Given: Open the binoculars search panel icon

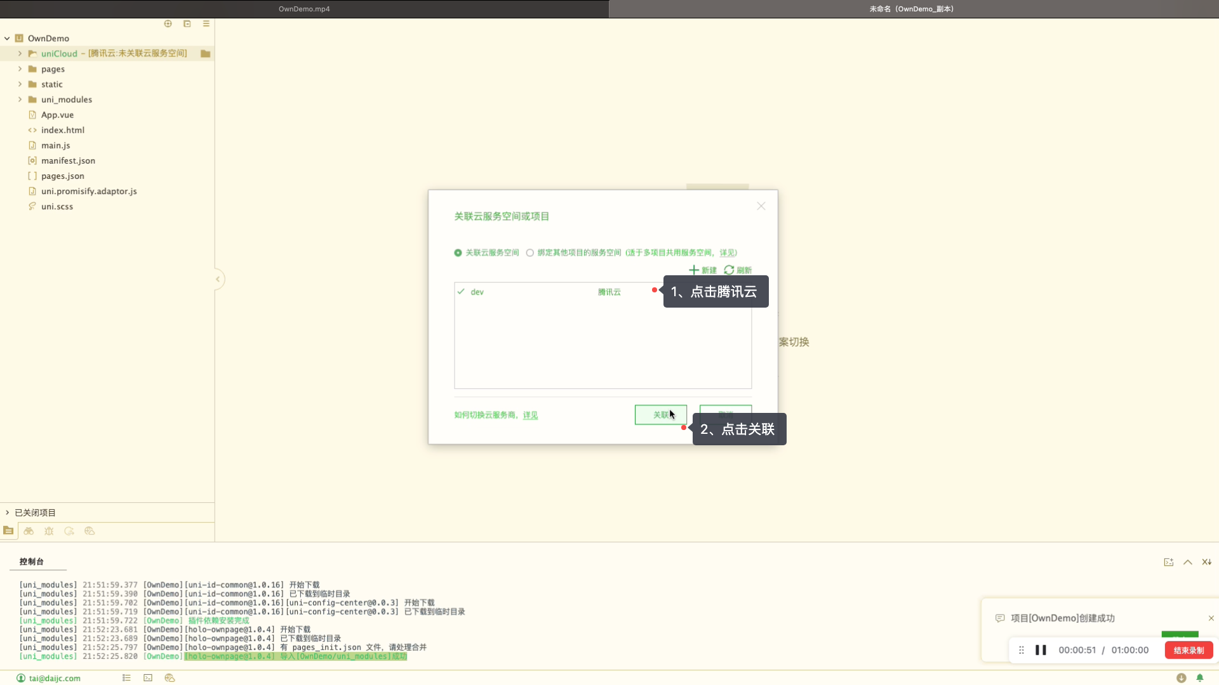Looking at the screenshot, I should (29, 532).
